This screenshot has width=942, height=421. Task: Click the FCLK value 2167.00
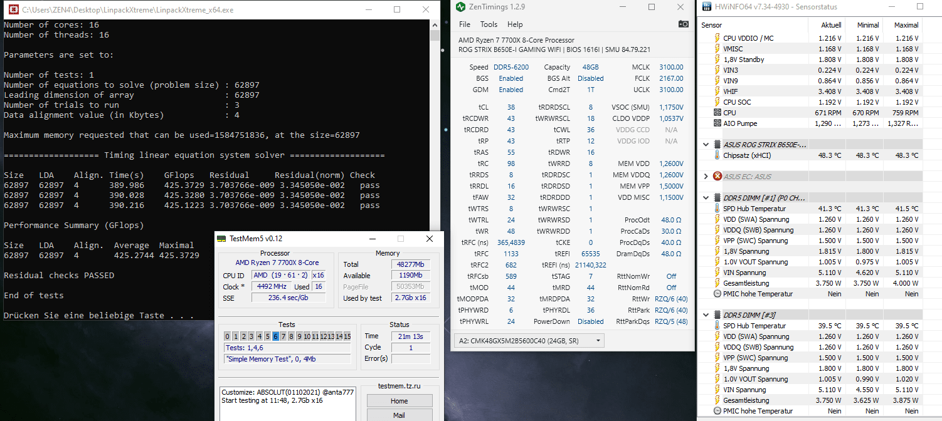(x=671, y=78)
